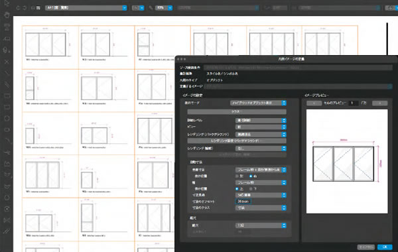The width and height of the screenshot is (398, 252).
Task: Select the 右 display position radio
Action: (x=251, y=176)
